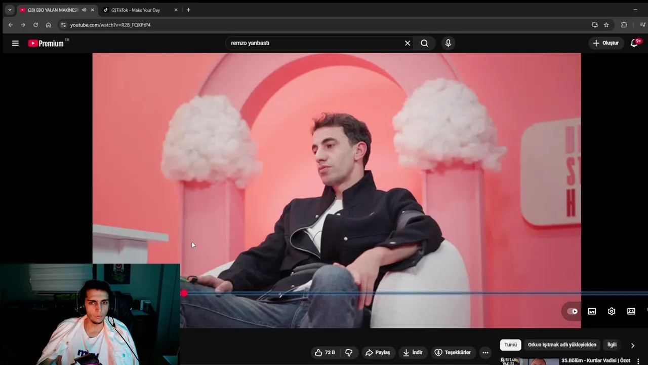Switch to EBO YALAN MAKİNESİ tab
The width and height of the screenshot is (648, 365).
tap(53, 10)
